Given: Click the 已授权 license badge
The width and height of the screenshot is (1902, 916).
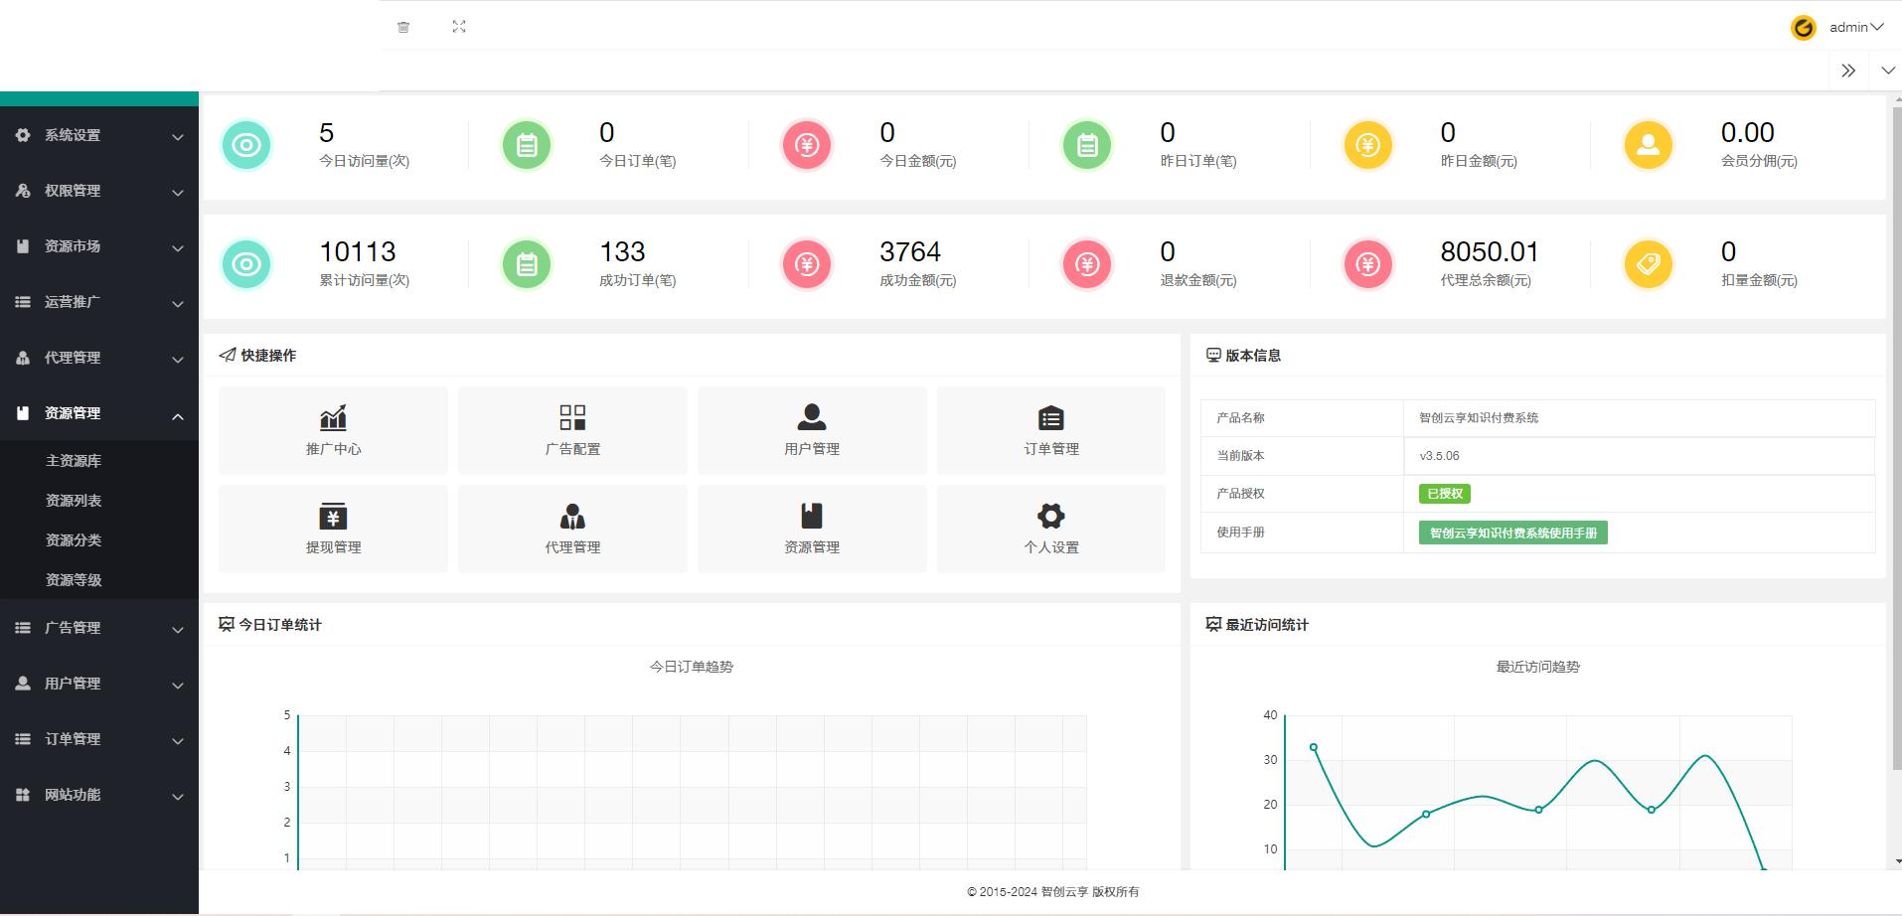Looking at the screenshot, I should [x=1444, y=494].
